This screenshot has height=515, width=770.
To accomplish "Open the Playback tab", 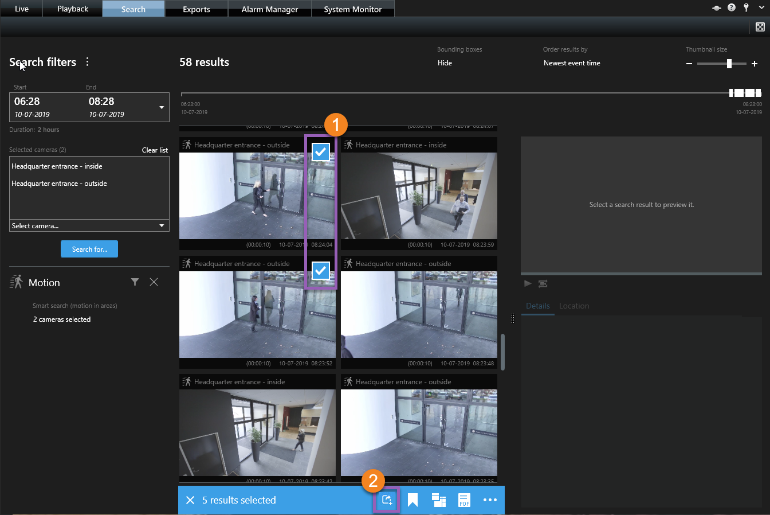I will pos(73,9).
